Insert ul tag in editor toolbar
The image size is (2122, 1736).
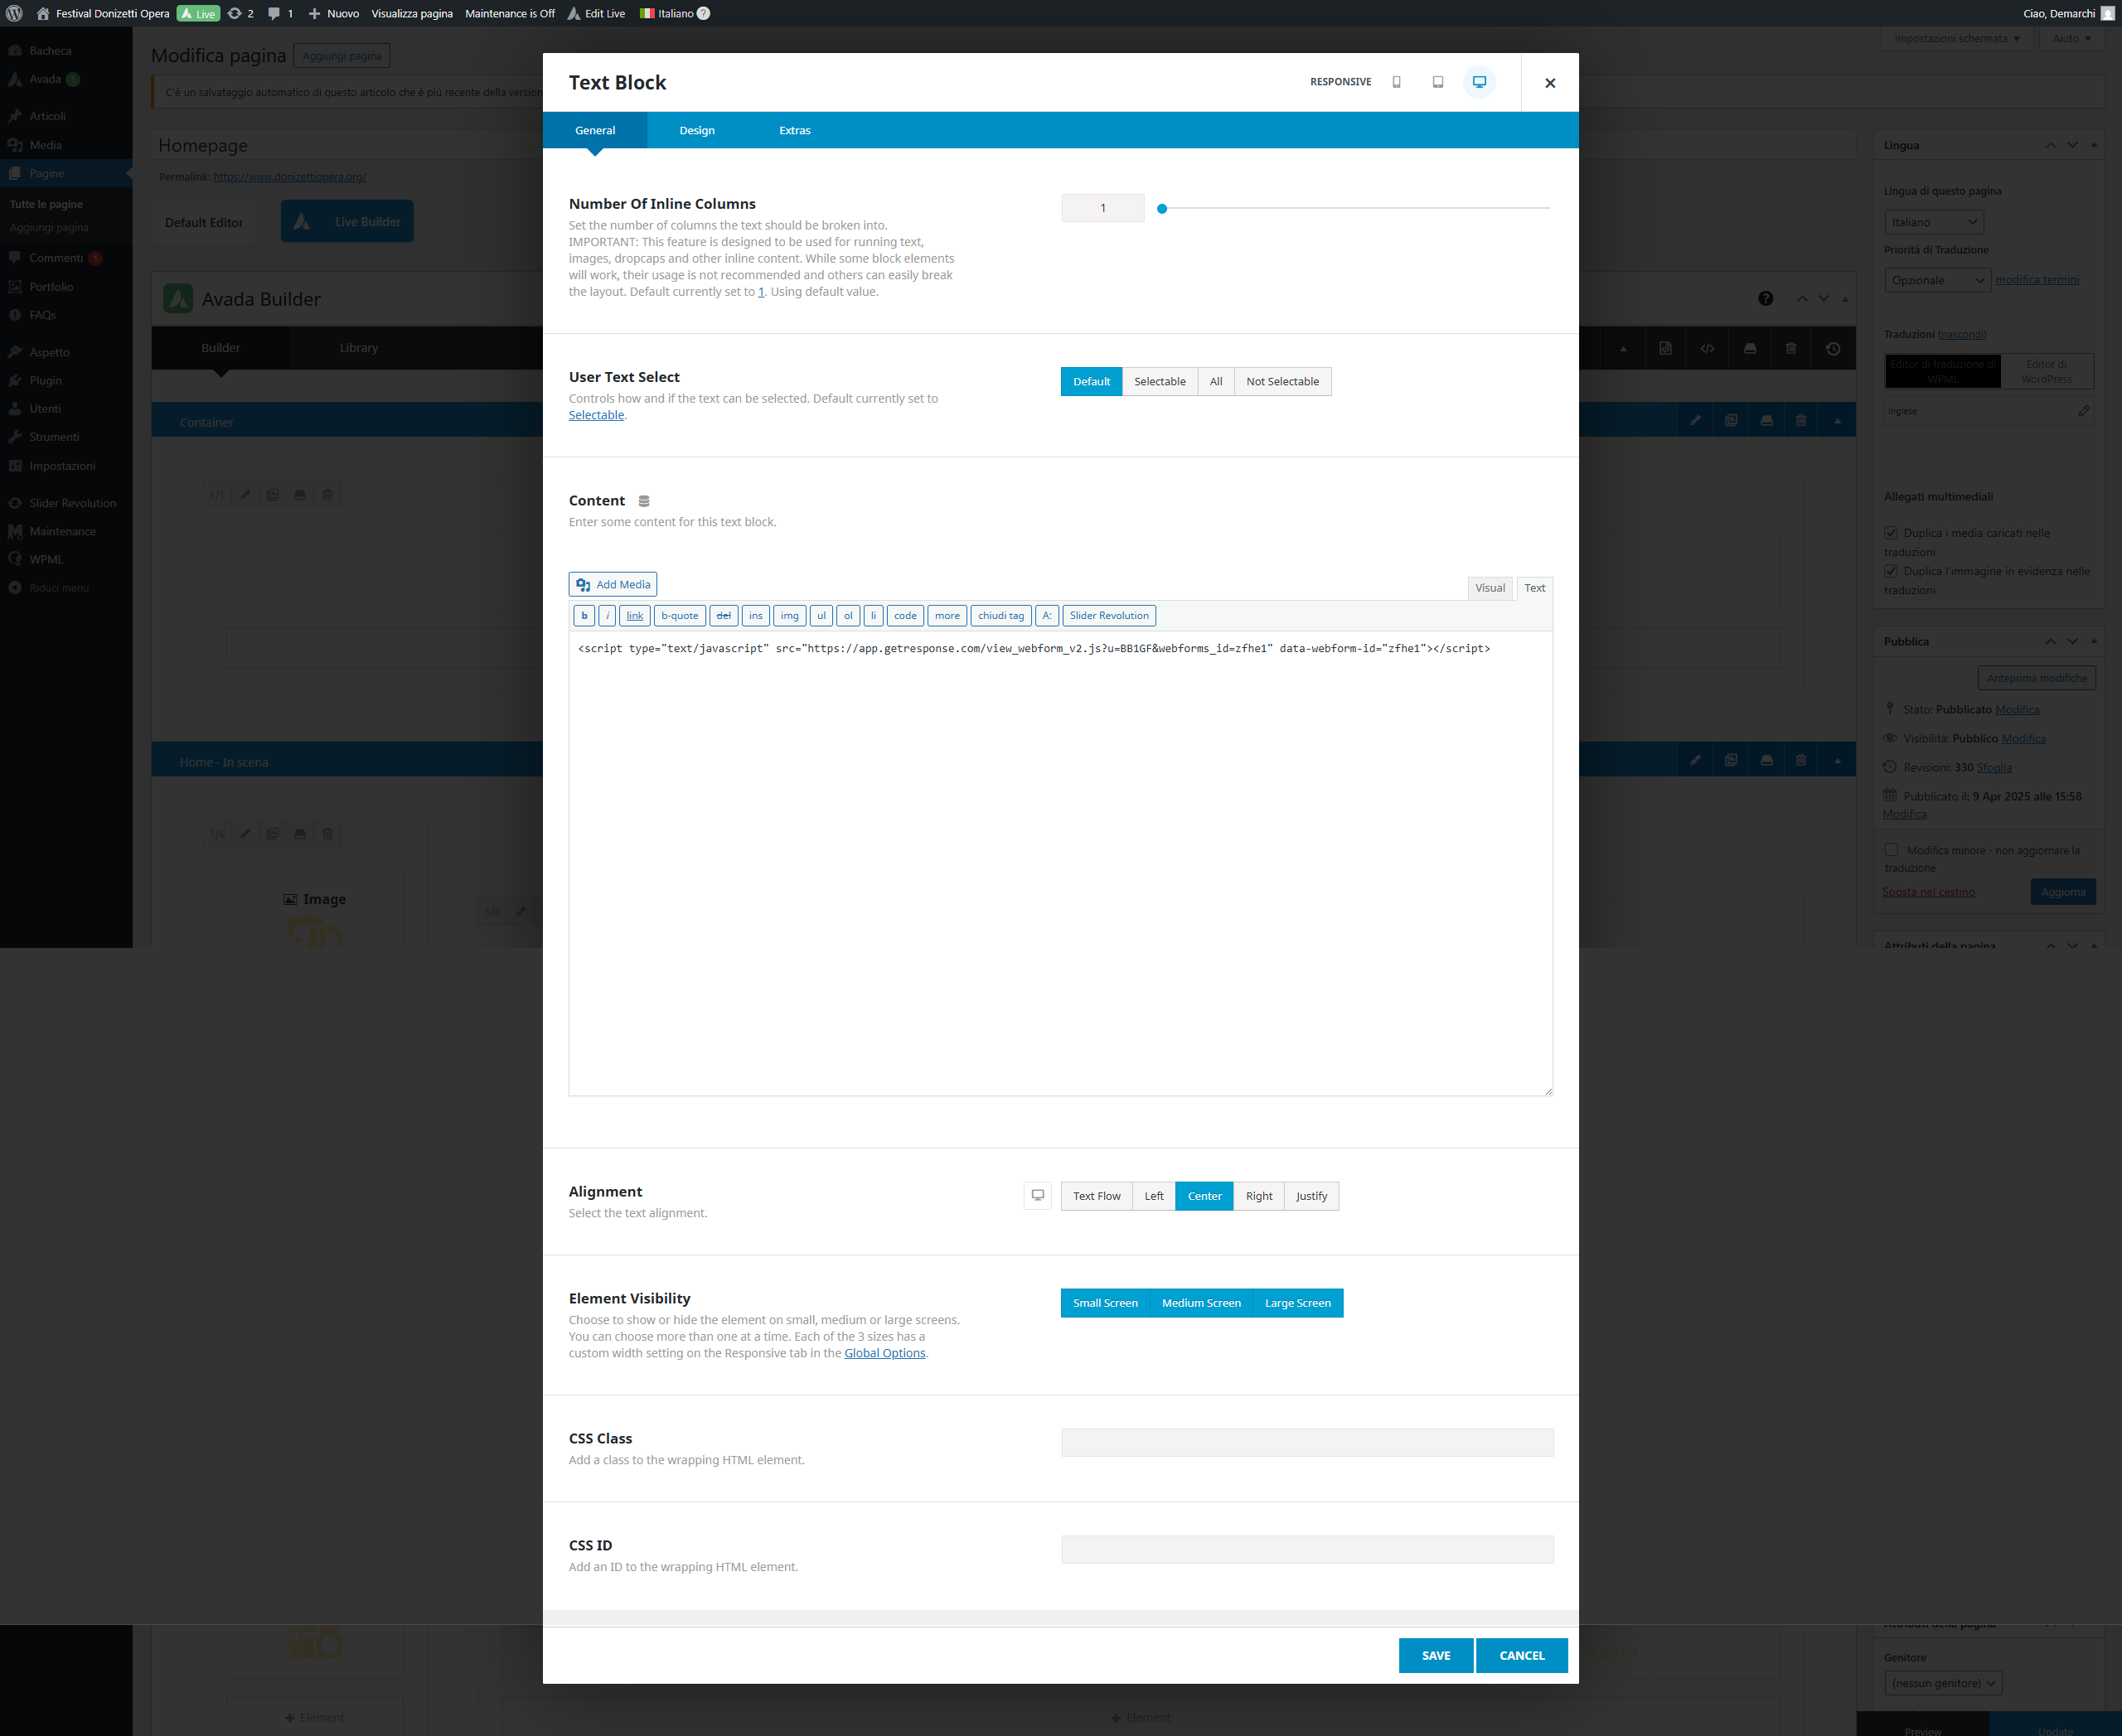coord(821,616)
